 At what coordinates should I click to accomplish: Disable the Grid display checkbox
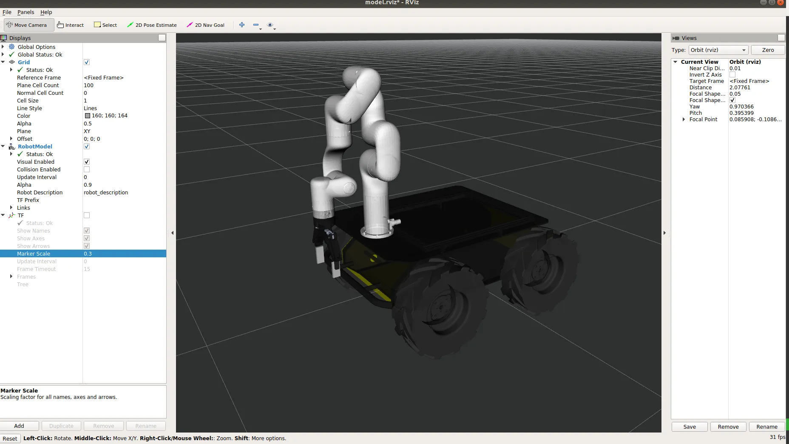87,62
